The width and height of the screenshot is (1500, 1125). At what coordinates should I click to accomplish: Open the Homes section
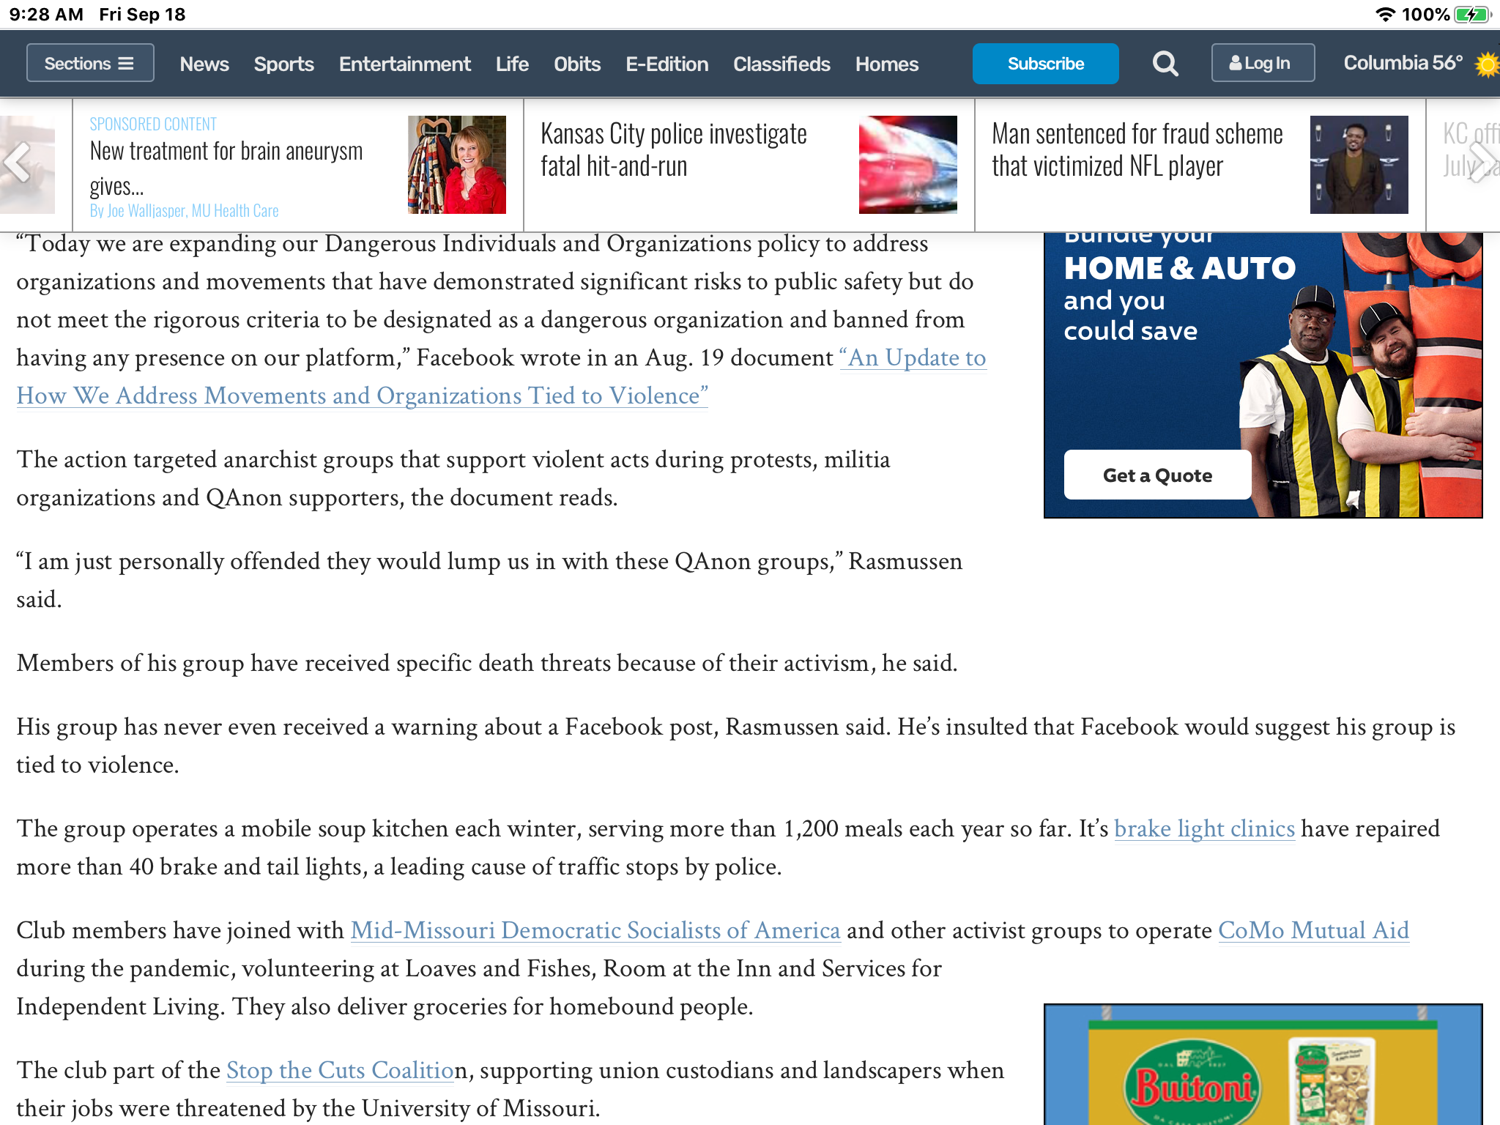pyautogui.click(x=886, y=64)
